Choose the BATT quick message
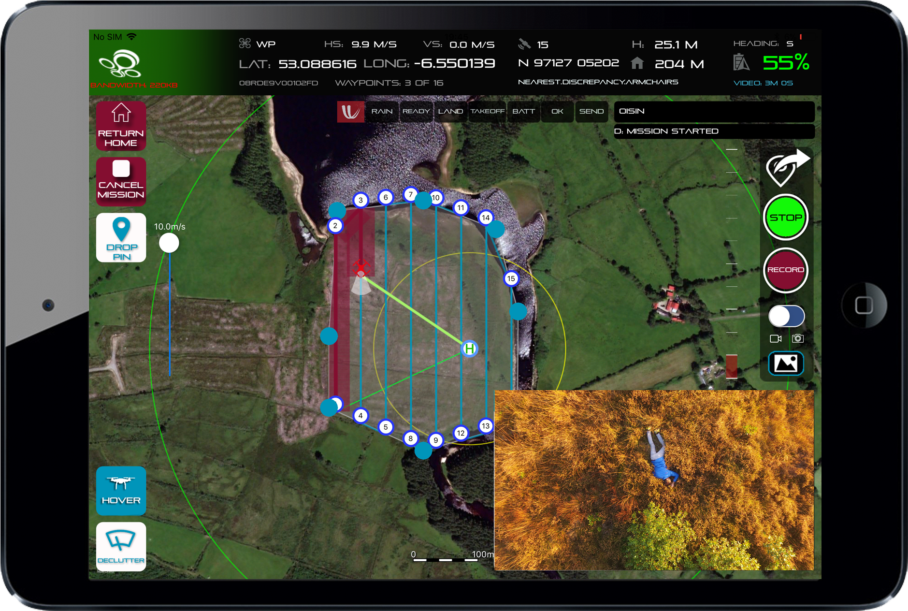This screenshot has width=908, height=611. point(523,112)
